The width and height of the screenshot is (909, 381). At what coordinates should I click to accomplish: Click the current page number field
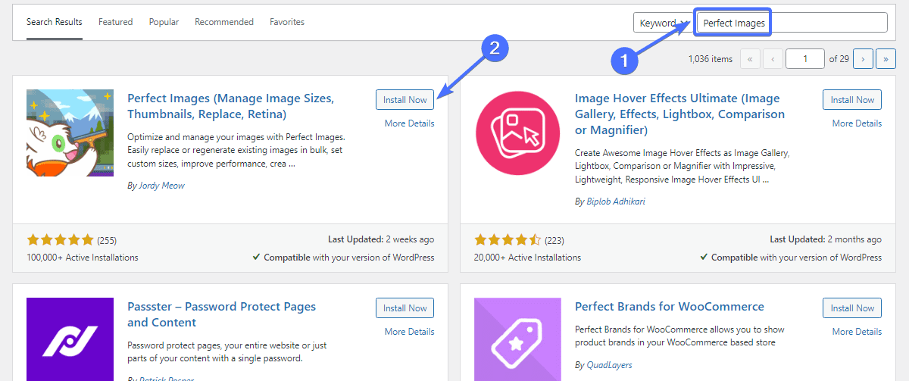(804, 58)
